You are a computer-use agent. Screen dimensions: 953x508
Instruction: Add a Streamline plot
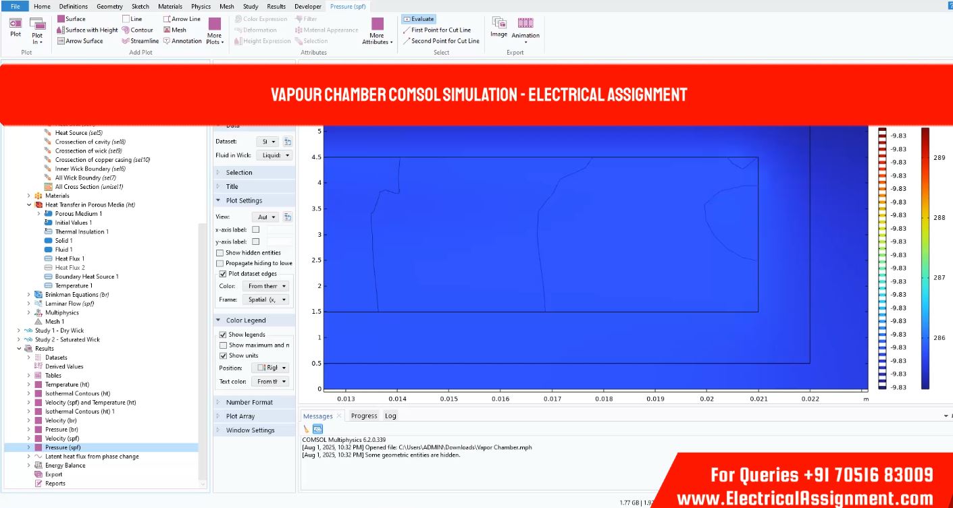(x=140, y=41)
